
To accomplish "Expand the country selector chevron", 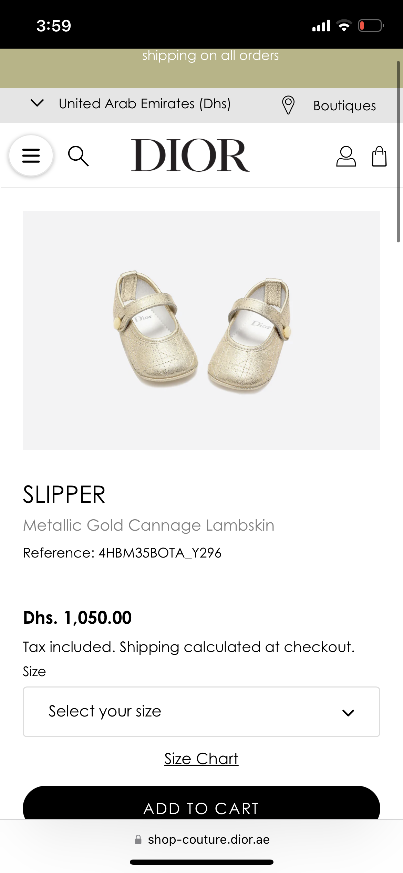I will pos(37,103).
